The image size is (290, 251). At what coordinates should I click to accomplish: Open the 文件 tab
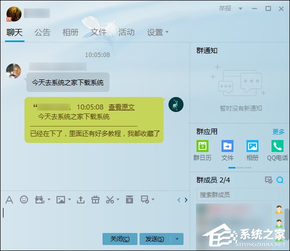click(98, 32)
